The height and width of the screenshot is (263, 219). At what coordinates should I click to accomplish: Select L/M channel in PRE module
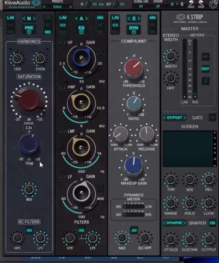coord(10,18)
